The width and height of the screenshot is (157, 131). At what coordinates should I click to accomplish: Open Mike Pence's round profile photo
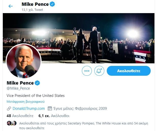click(23, 61)
